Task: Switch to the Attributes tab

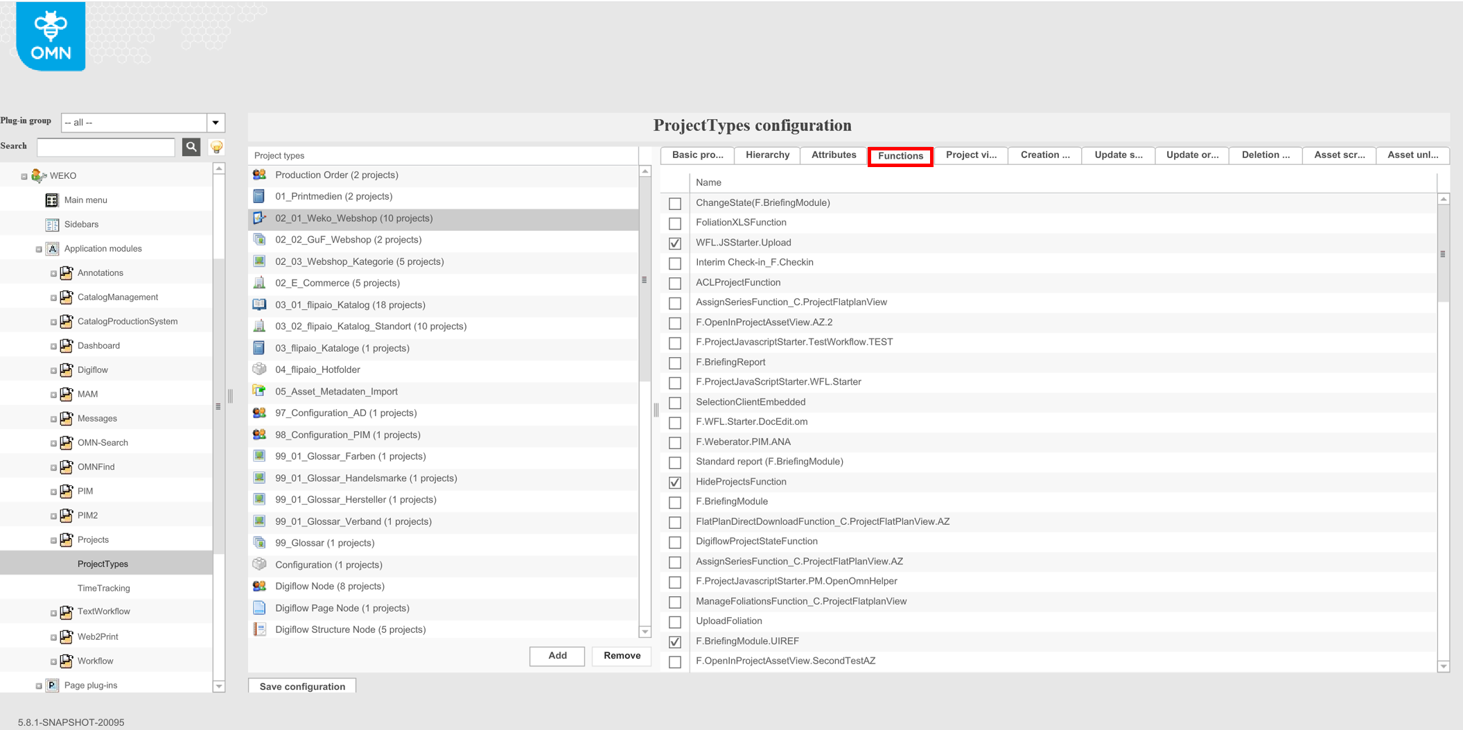Action: coord(833,155)
